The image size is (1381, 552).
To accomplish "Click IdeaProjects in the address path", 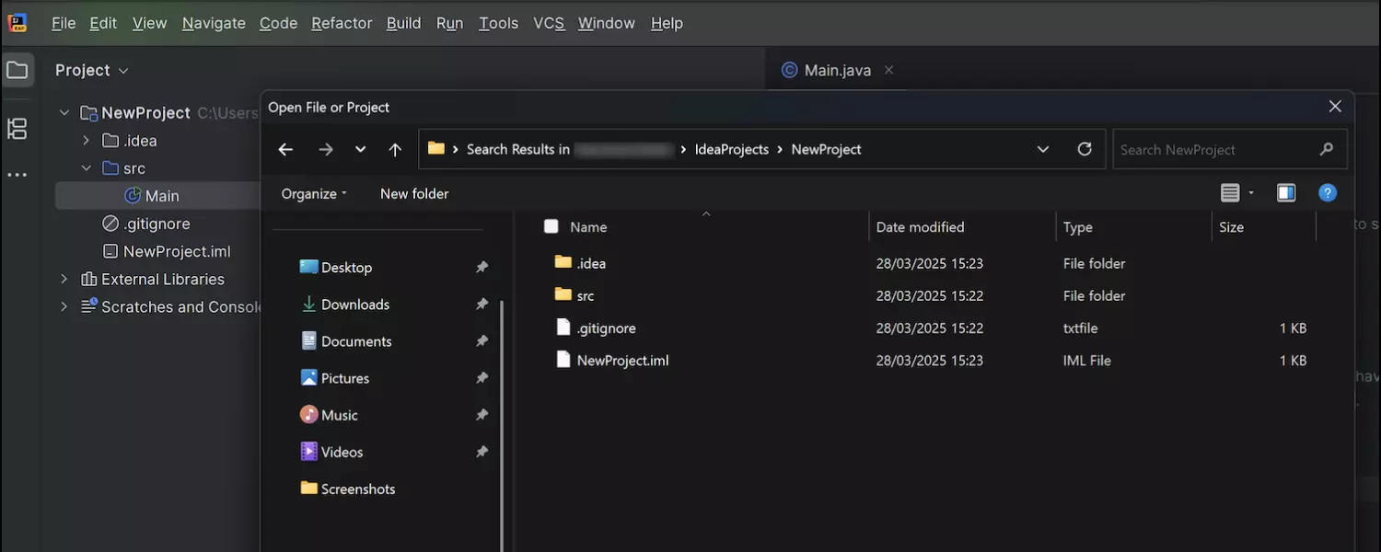I will (732, 149).
